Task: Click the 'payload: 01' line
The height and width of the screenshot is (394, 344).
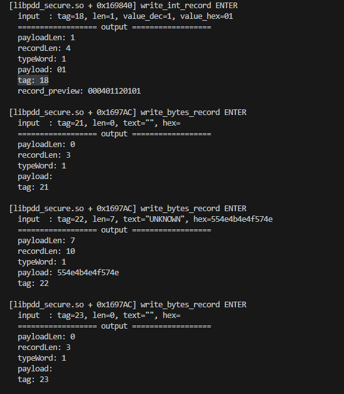Action: coord(42,70)
